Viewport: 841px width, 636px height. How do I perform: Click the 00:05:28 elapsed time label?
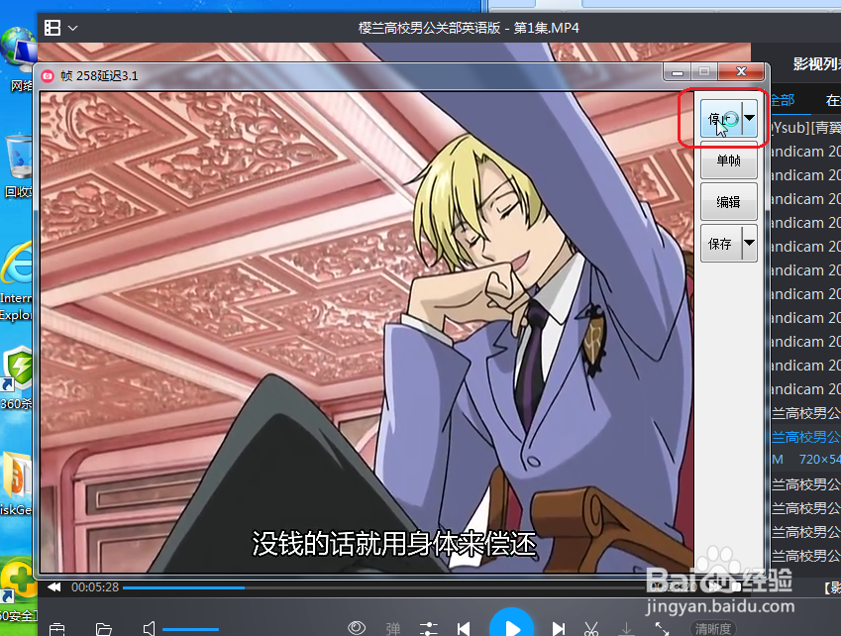95,587
